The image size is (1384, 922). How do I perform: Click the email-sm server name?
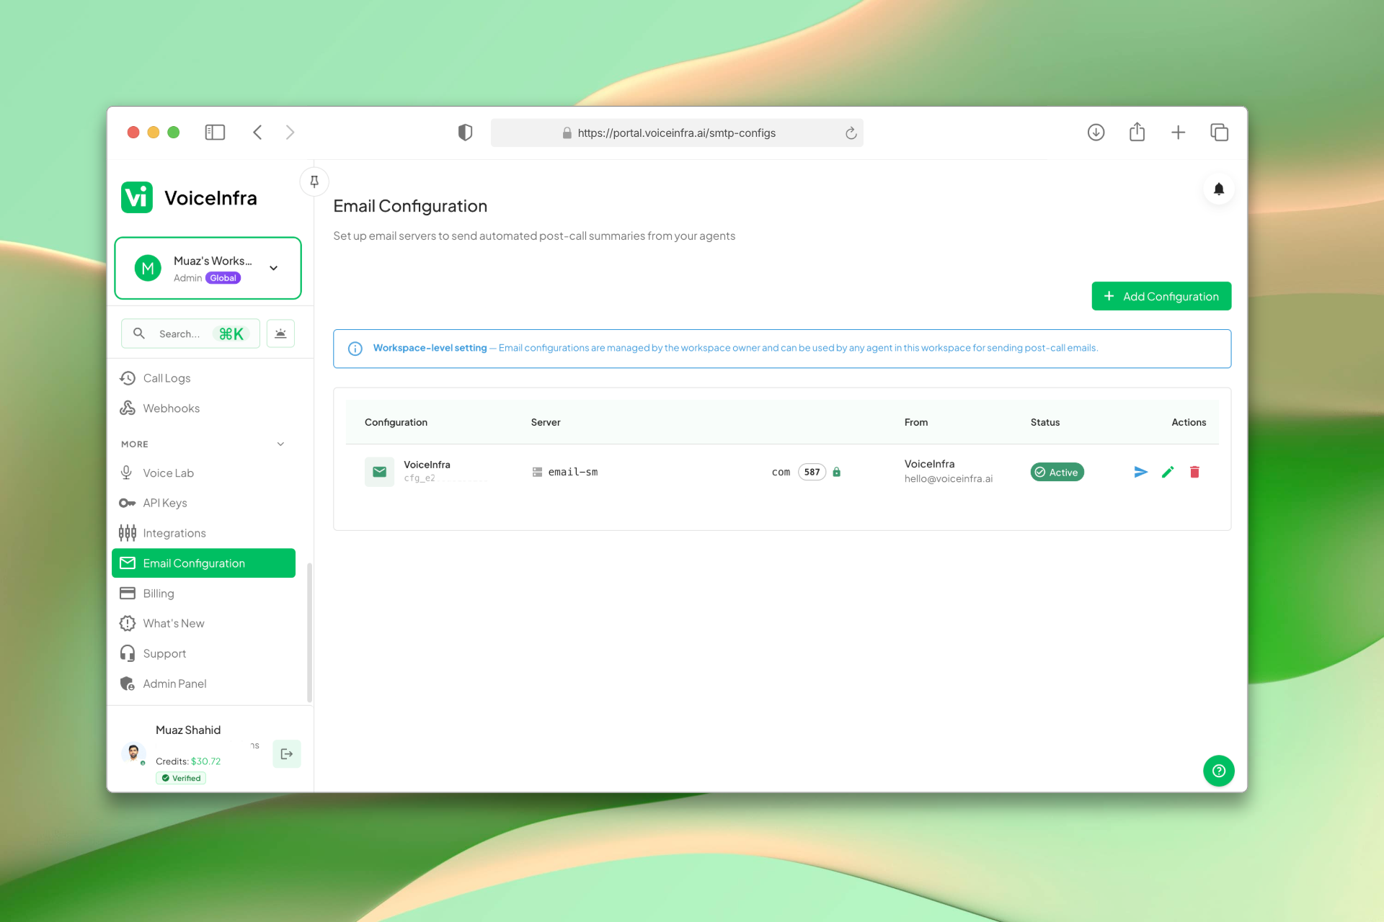point(573,472)
